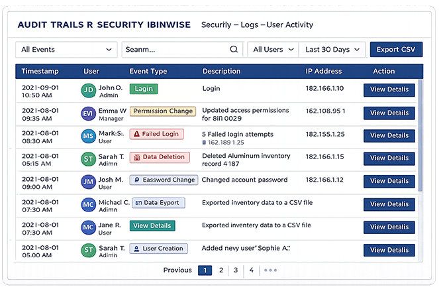
Task: Click the Action column header
Action: pyautogui.click(x=384, y=71)
